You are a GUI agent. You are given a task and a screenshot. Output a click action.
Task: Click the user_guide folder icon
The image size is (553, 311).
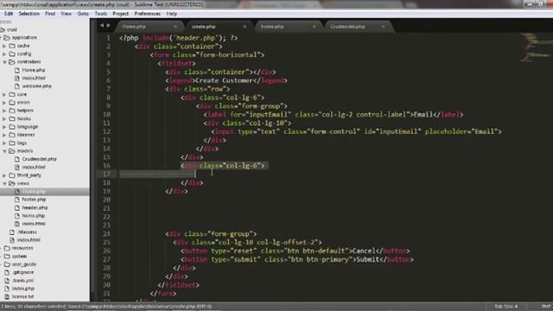(7, 264)
